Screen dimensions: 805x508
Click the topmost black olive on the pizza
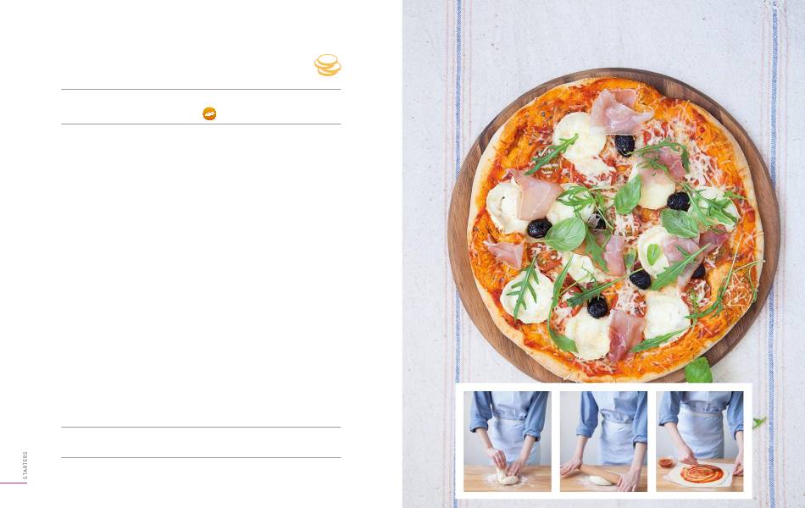pos(625,146)
